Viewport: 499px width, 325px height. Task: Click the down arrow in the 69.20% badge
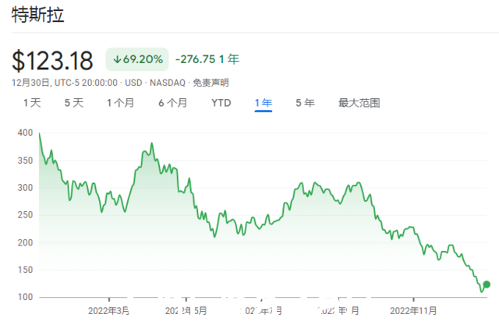(x=117, y=59)
